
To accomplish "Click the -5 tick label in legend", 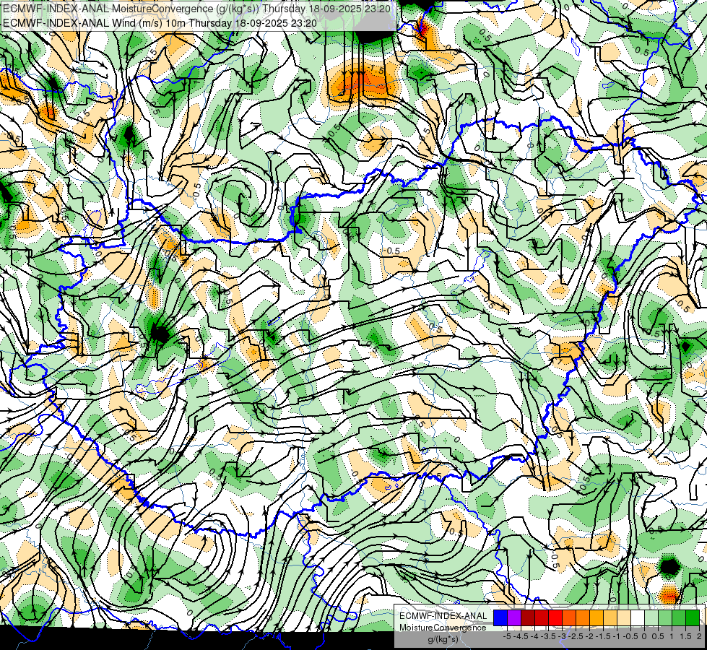I will coord(507,636).
